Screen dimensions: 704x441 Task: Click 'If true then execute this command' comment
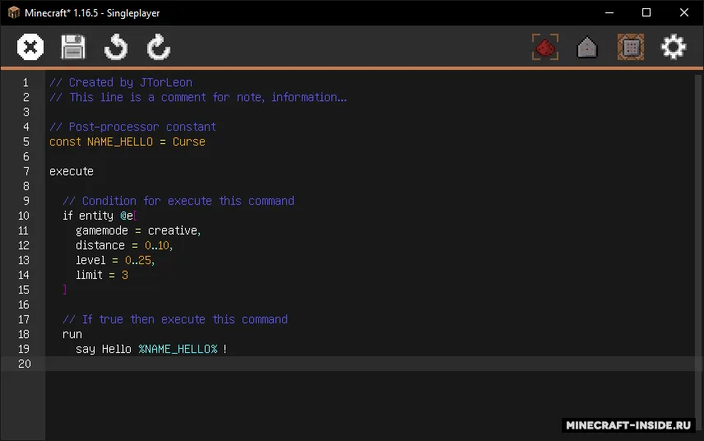click(175, 320)
